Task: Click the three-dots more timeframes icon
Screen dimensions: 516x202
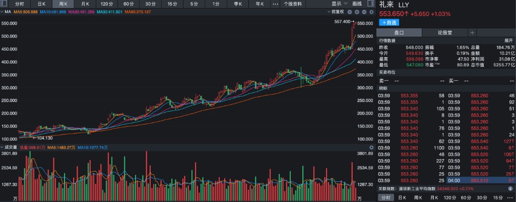Action: pyautogui.click(x=275, y=4)
